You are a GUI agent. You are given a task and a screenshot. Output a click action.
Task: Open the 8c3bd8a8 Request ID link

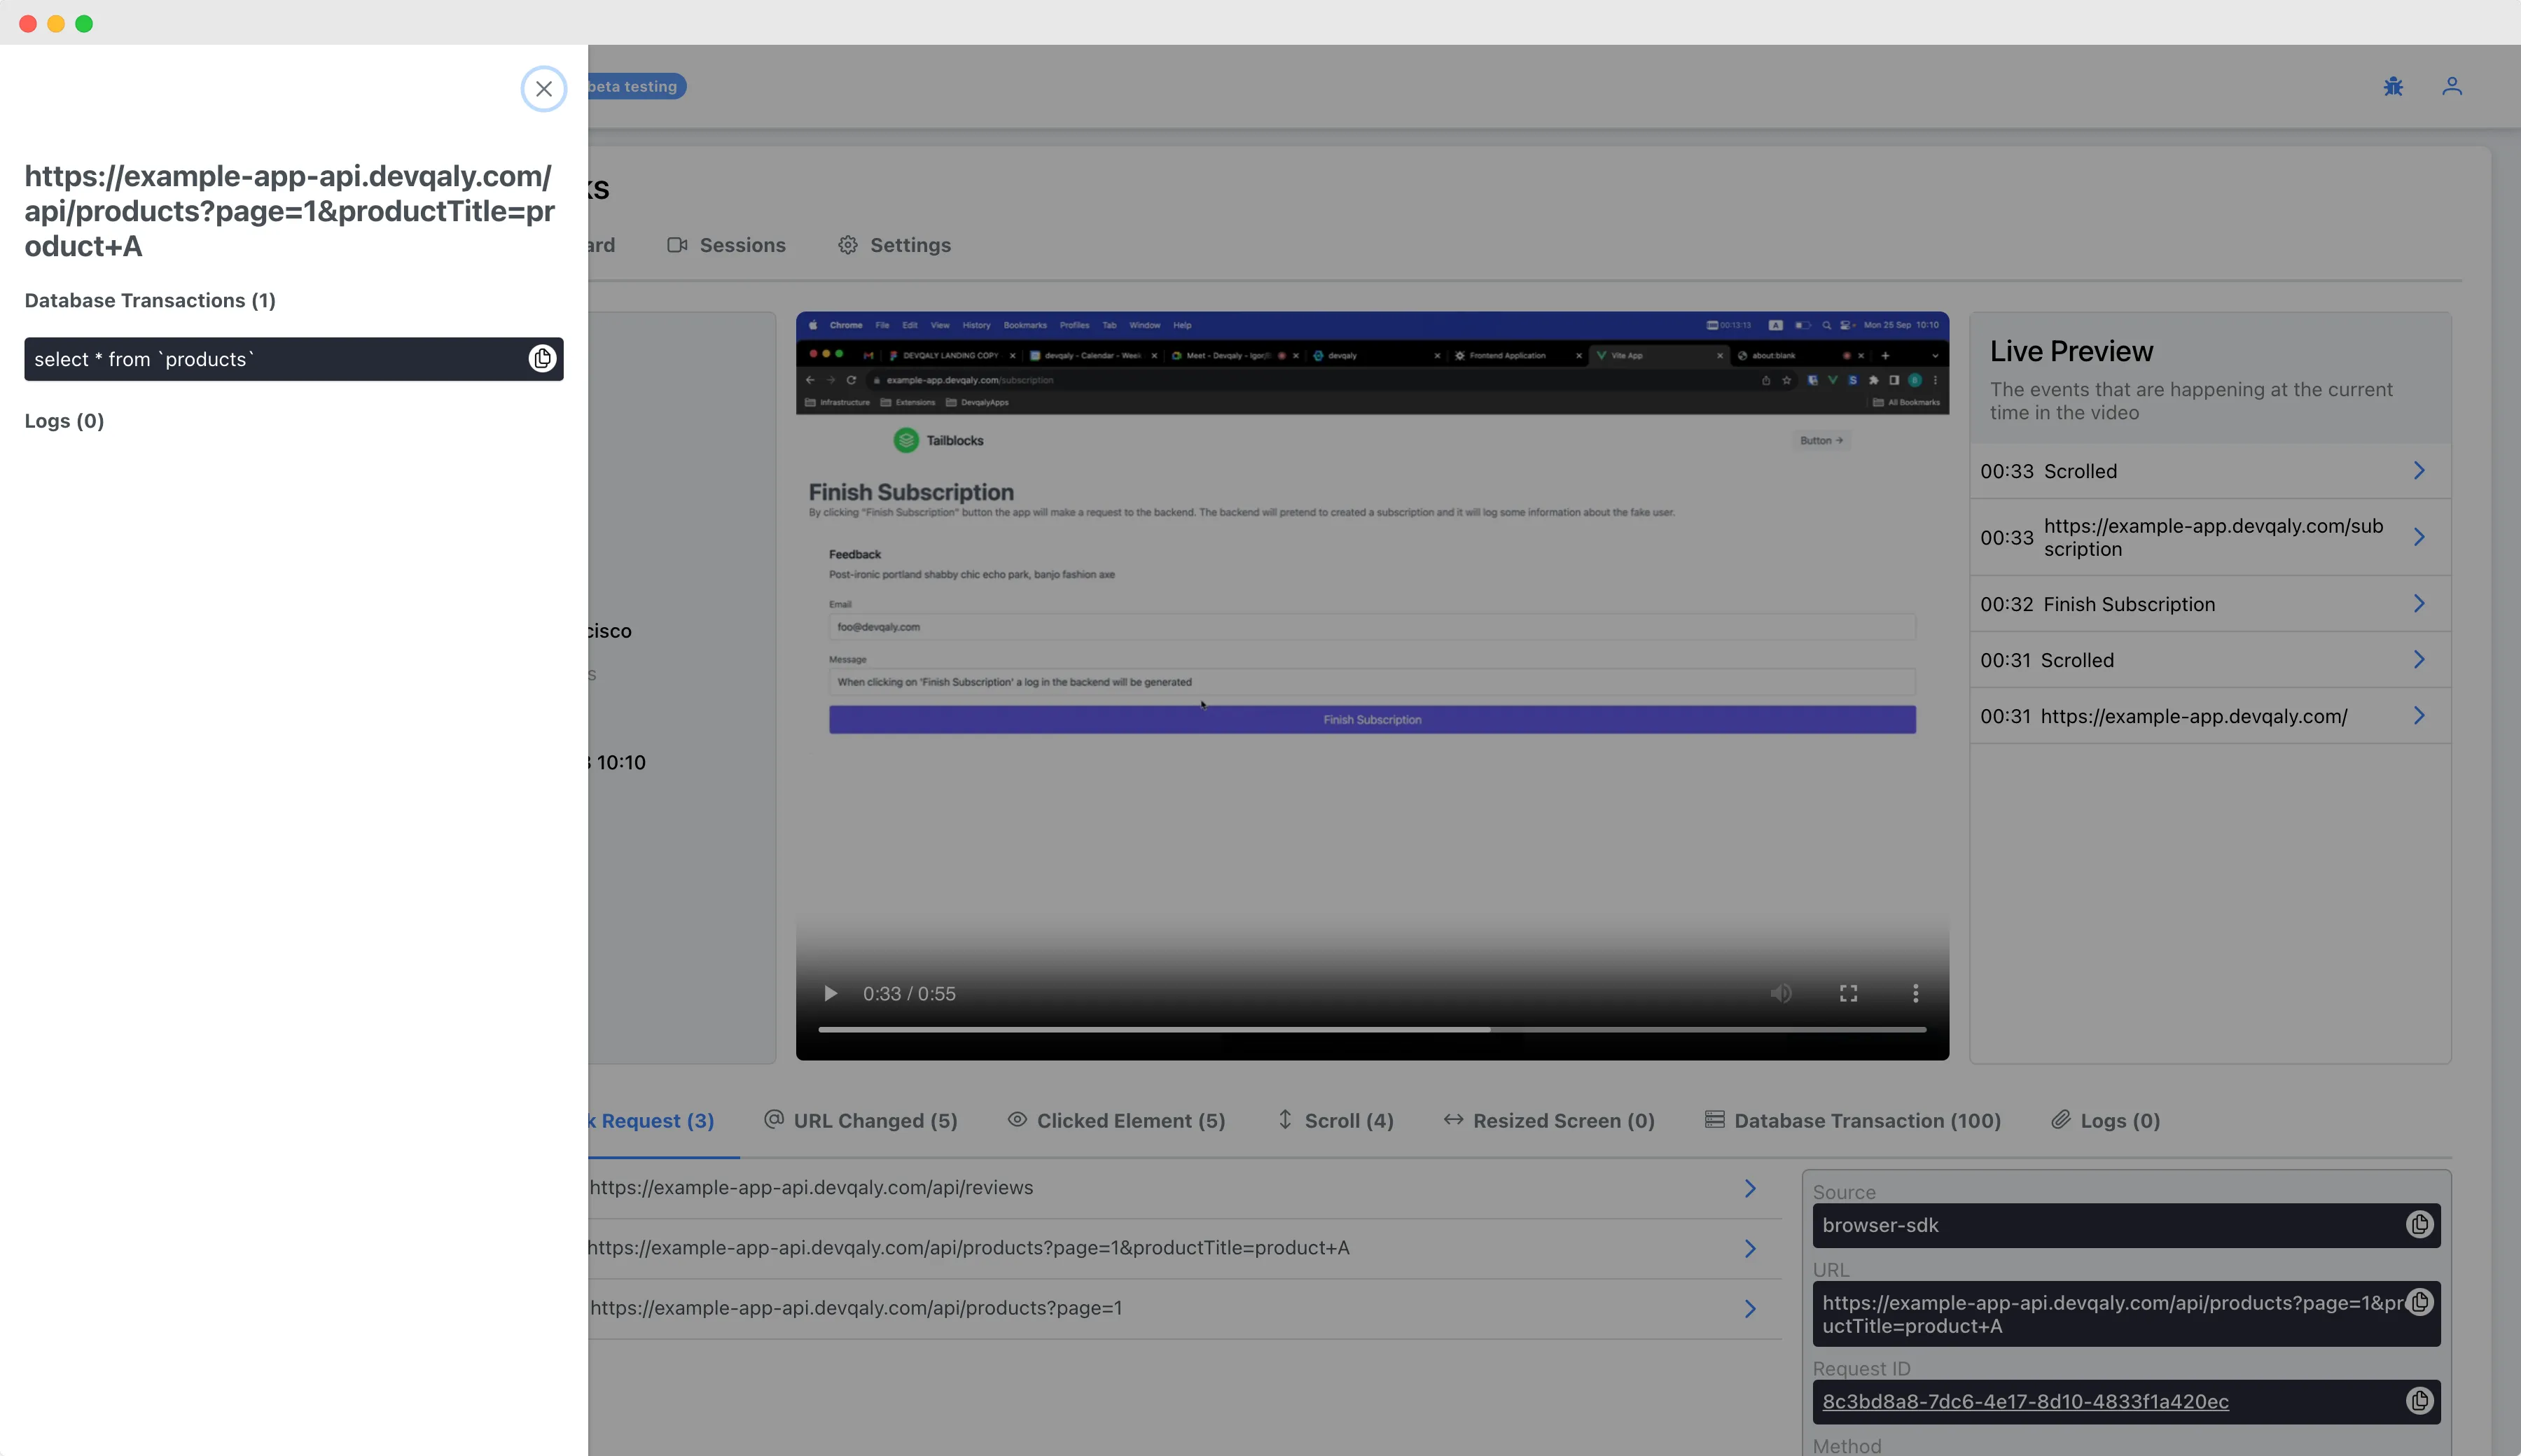tap(2027, 1401)
